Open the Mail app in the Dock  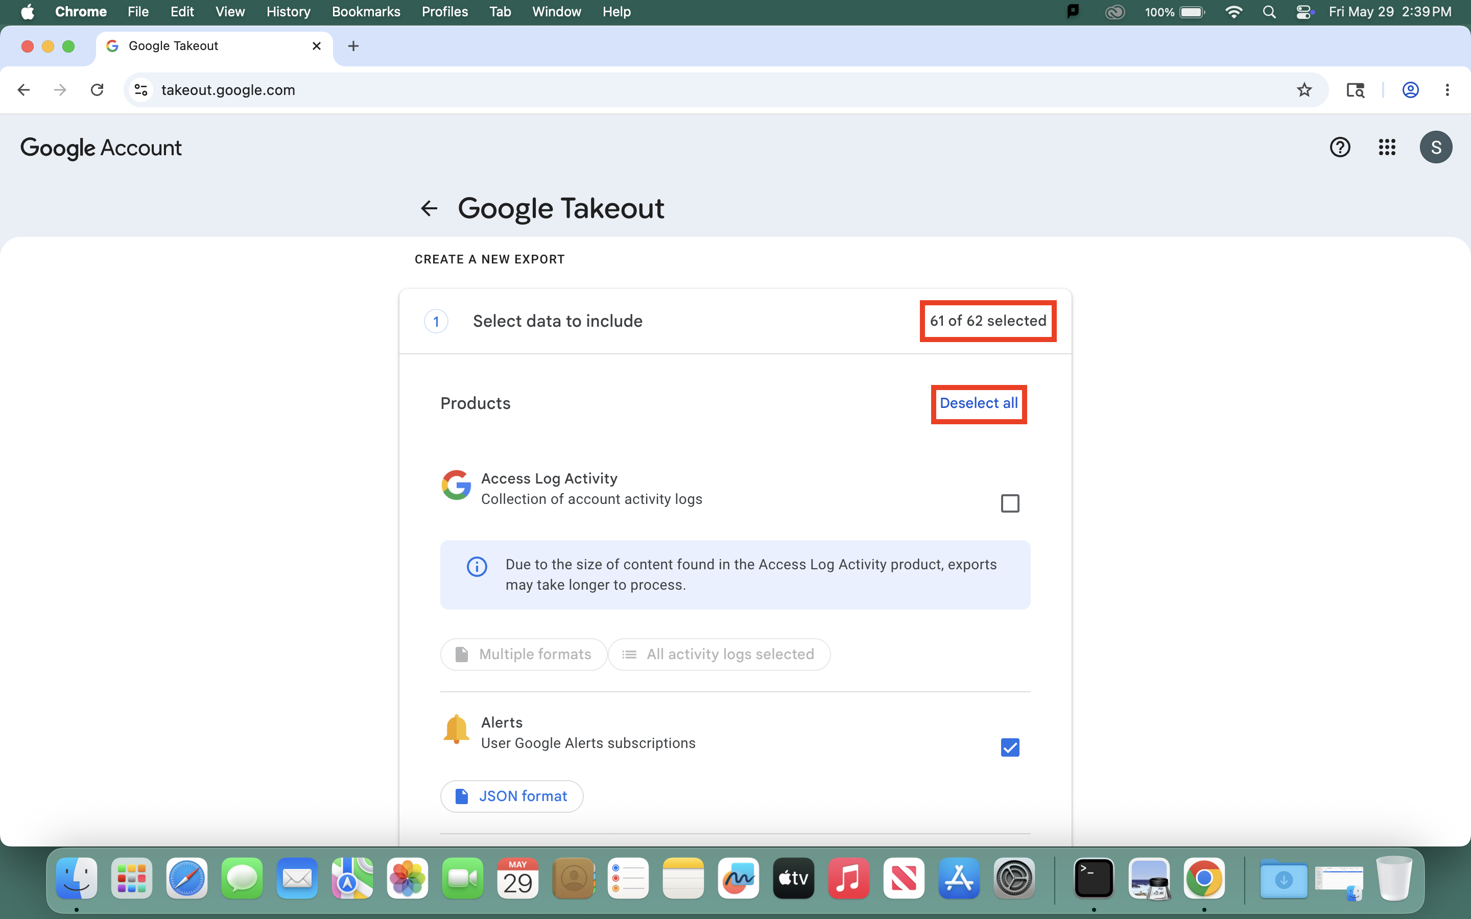coord(297,878)
